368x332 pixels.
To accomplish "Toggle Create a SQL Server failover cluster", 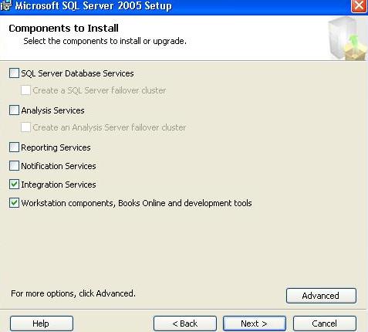I will point(25,90).
